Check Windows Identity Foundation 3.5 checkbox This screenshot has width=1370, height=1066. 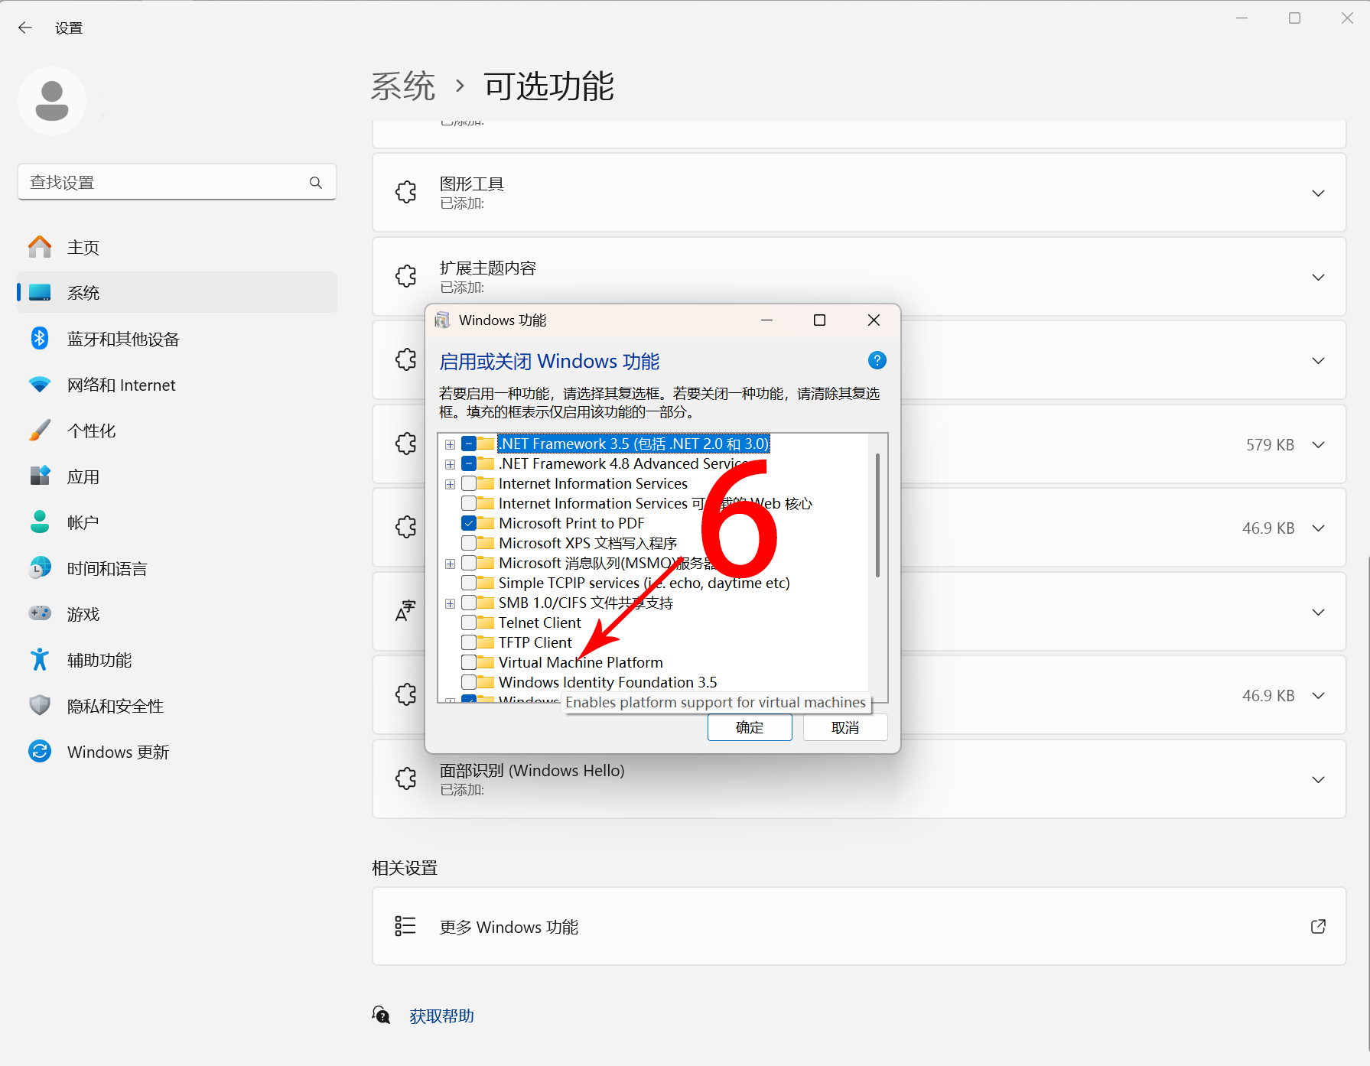pos(469,682)
